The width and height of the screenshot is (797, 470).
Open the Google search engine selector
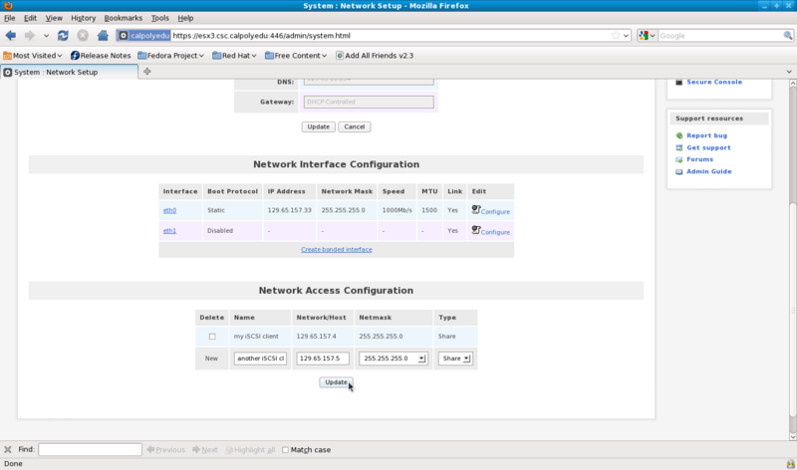click(647, 36)
